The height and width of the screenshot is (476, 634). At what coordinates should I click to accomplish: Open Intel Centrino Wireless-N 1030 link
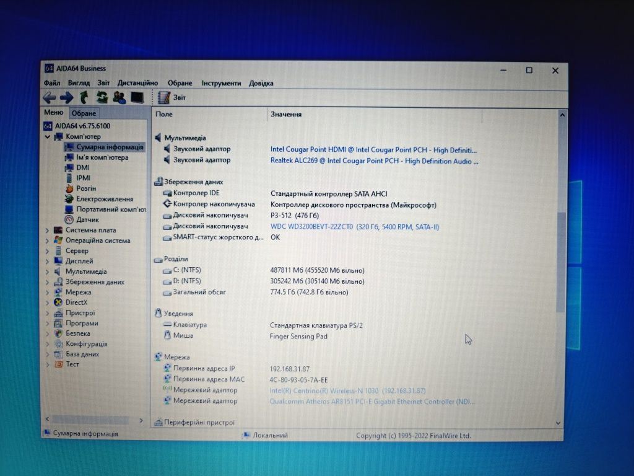[347, 391]
